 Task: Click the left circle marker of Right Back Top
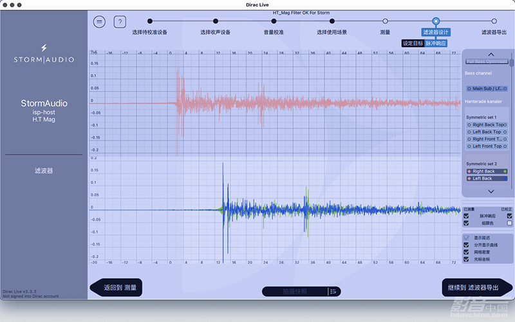[x=469, y=125]
